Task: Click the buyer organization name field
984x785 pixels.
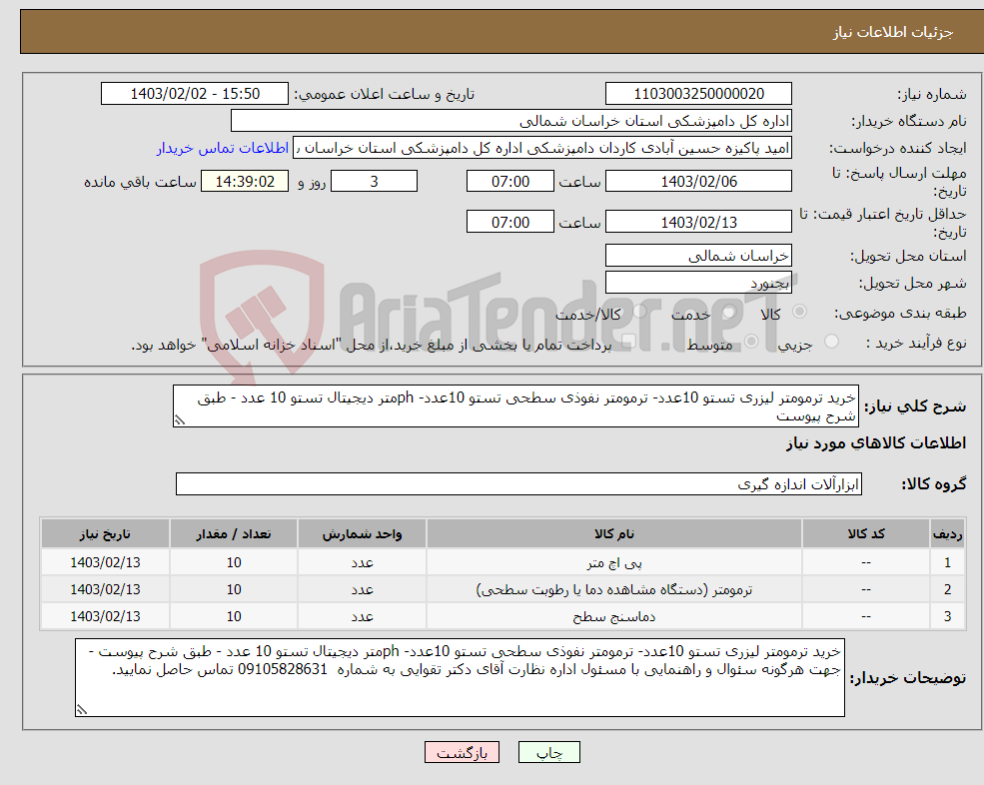Action: point(511,121)
